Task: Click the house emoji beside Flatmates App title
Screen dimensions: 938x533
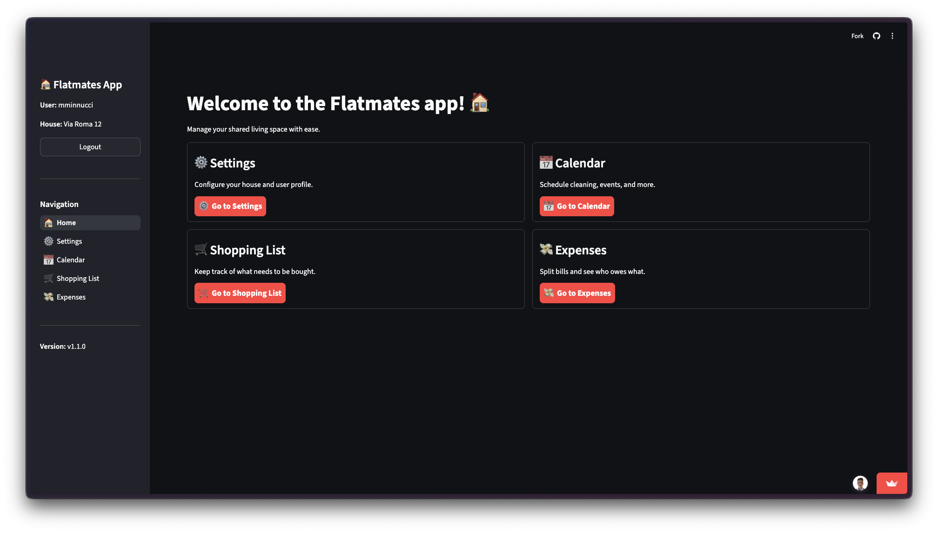Action: (45, 85)
